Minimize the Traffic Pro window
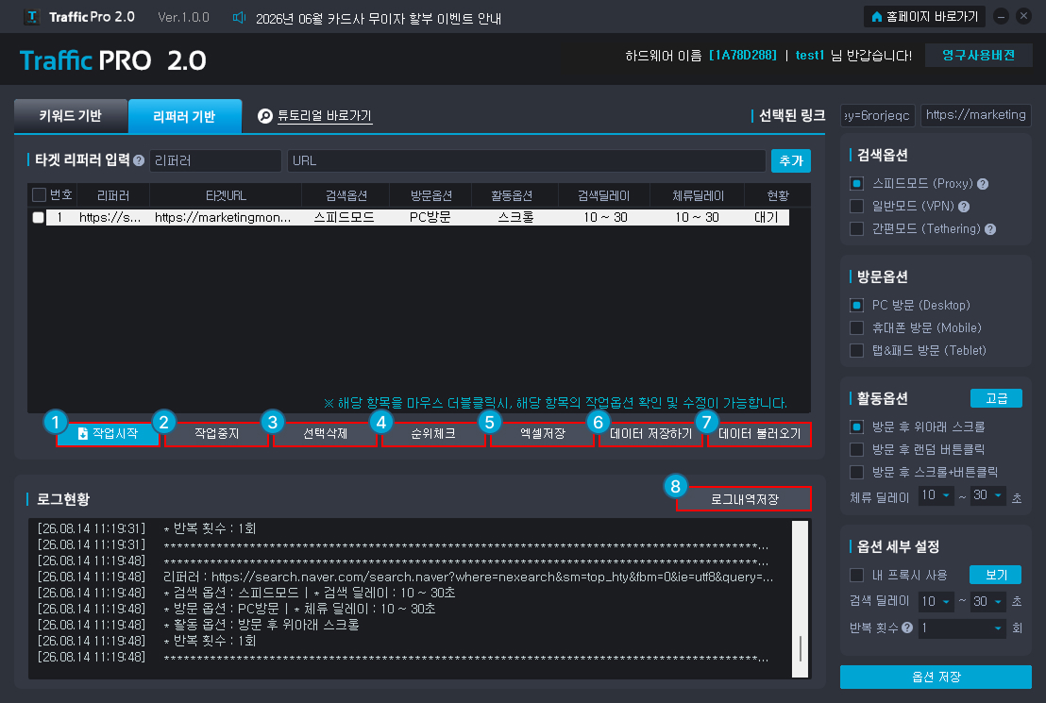The height and width of the screenshot is (703, 1046). click(1001, 17)
